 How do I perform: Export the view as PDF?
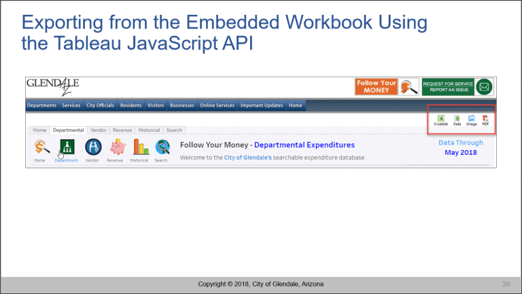(x=485, y=120)
